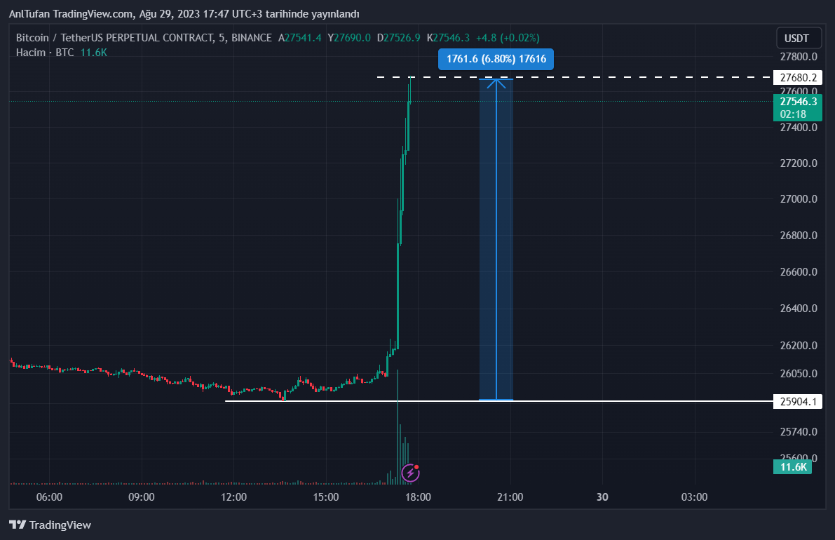Viewport: 835px width, 540px height.
Task: Click the 27800.0 price axis tick
Action: (x=795, y=56)
